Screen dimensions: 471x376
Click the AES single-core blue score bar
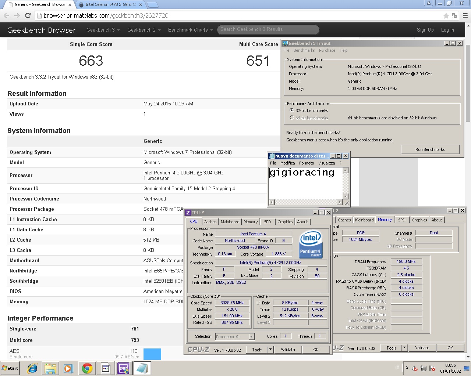152,354
